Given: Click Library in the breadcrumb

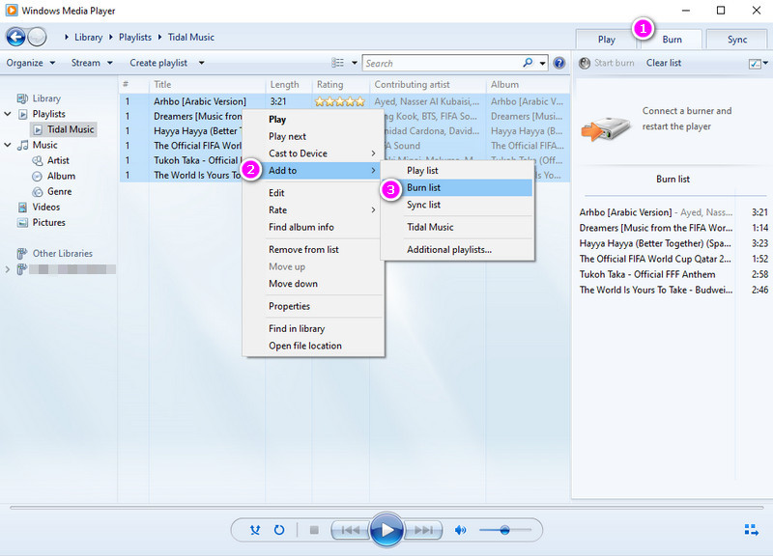Looking at the screenshot, I should pyautogui.click(x=88, y=37).
